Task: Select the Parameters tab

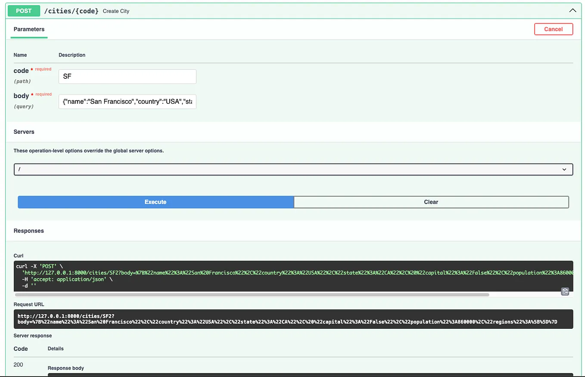Action: pyautogui.click(x=29, y=29)
